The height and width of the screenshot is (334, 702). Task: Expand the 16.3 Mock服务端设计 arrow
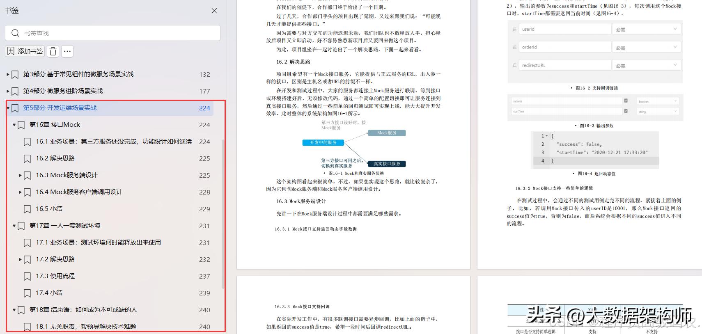pyautogui.click(x=20, y=175)
